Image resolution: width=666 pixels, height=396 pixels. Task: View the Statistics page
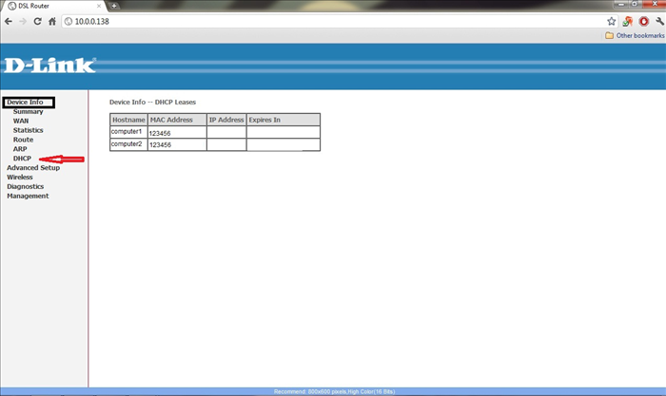click(29, 130)
